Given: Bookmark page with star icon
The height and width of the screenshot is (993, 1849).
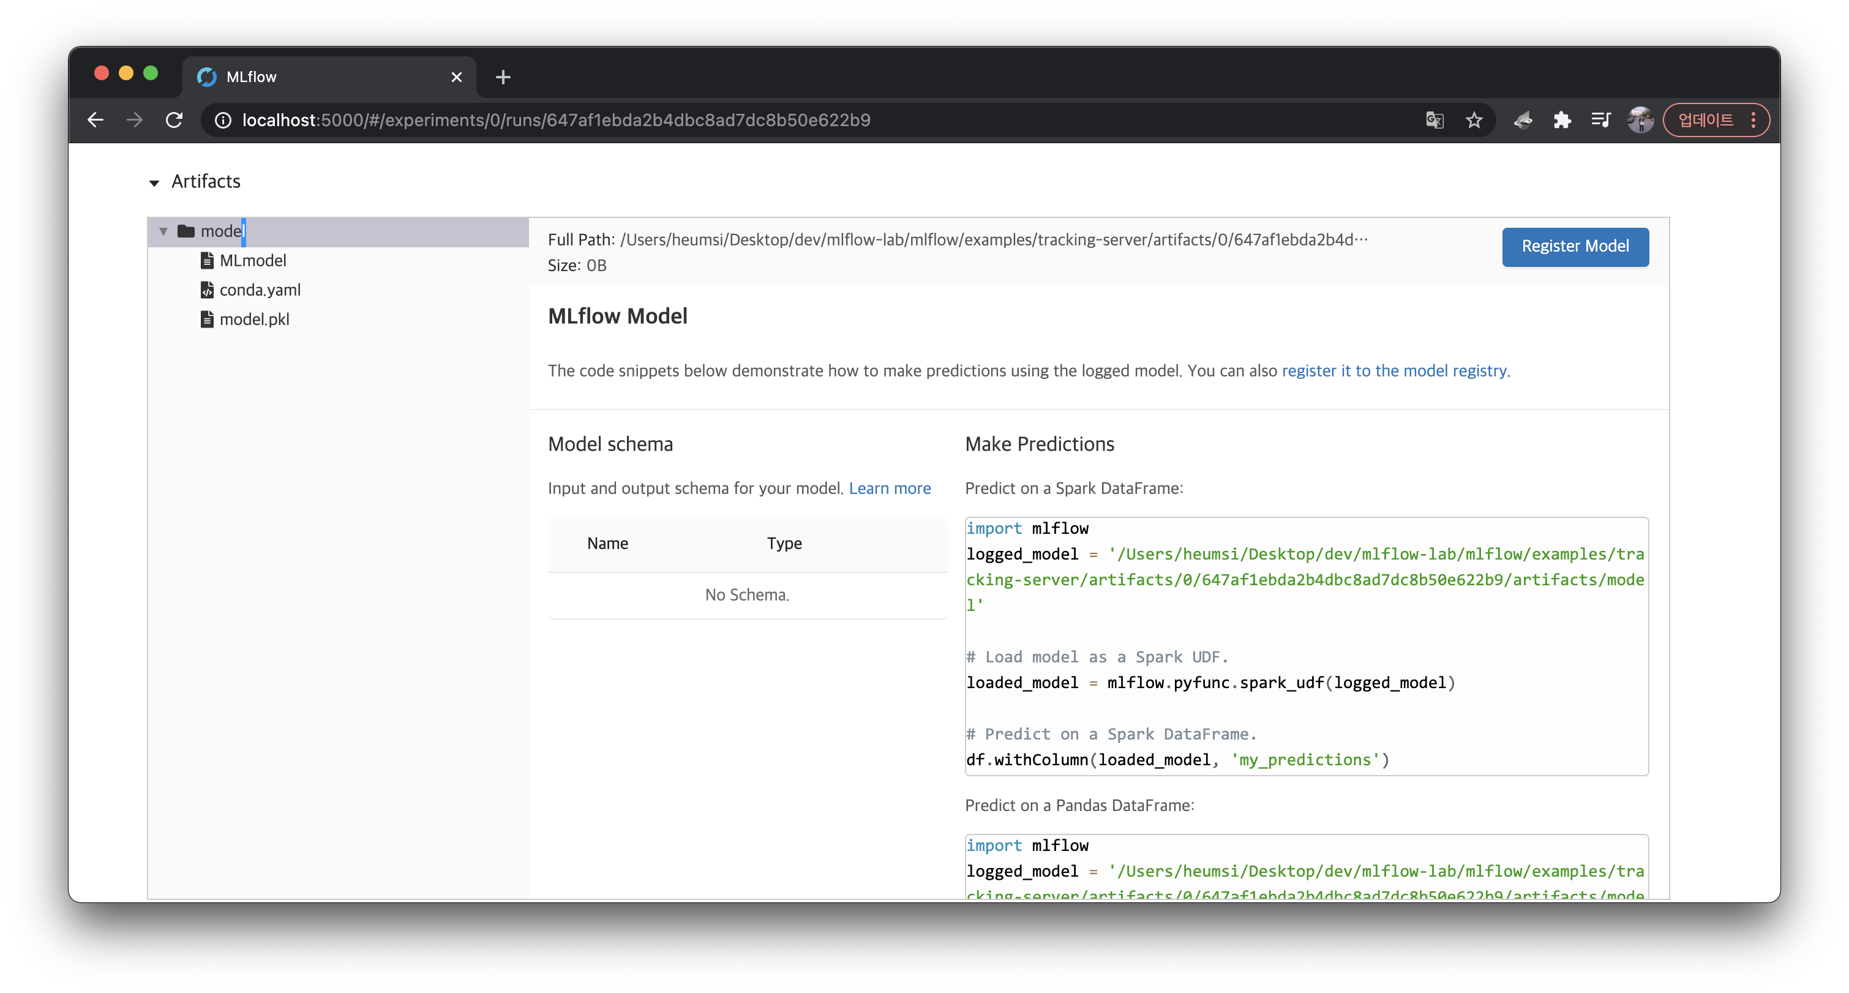Looking at the screenshot, I should (x=1474, y=120).
